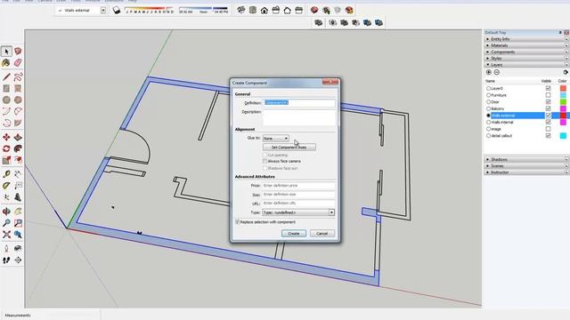The height and width of the screenshot is (320, 570).
Task: Hide the Balcony layer
Action: [x=548, y=108]
